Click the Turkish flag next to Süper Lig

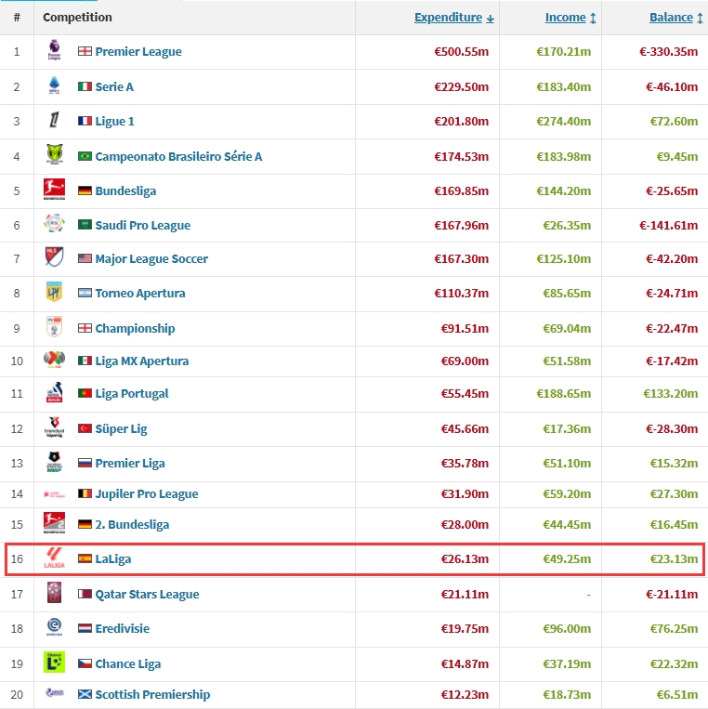pos(85,428)
